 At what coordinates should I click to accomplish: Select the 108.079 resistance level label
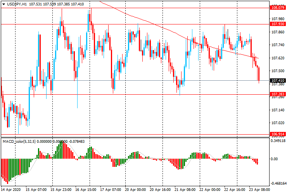[x=278, y=8]
